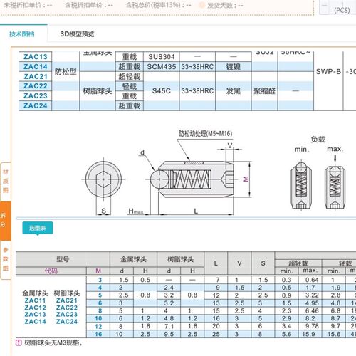Click the min. load spring diagram
Viewport: 356px width, 356px height.
coord(301,185)
